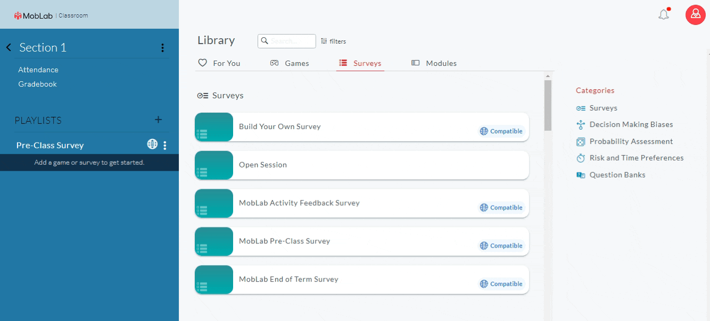Click the library search field

click(287, 41)
